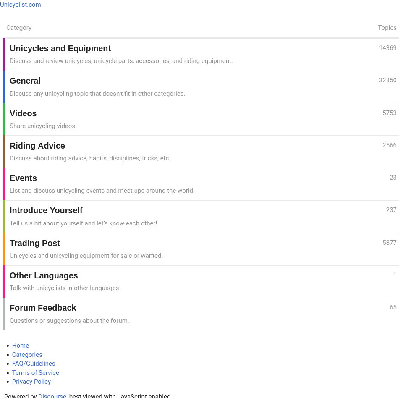The height and width of the screenshot is (398, 403).
Task: Click the Category column header
Action: (x=19, y=28)
